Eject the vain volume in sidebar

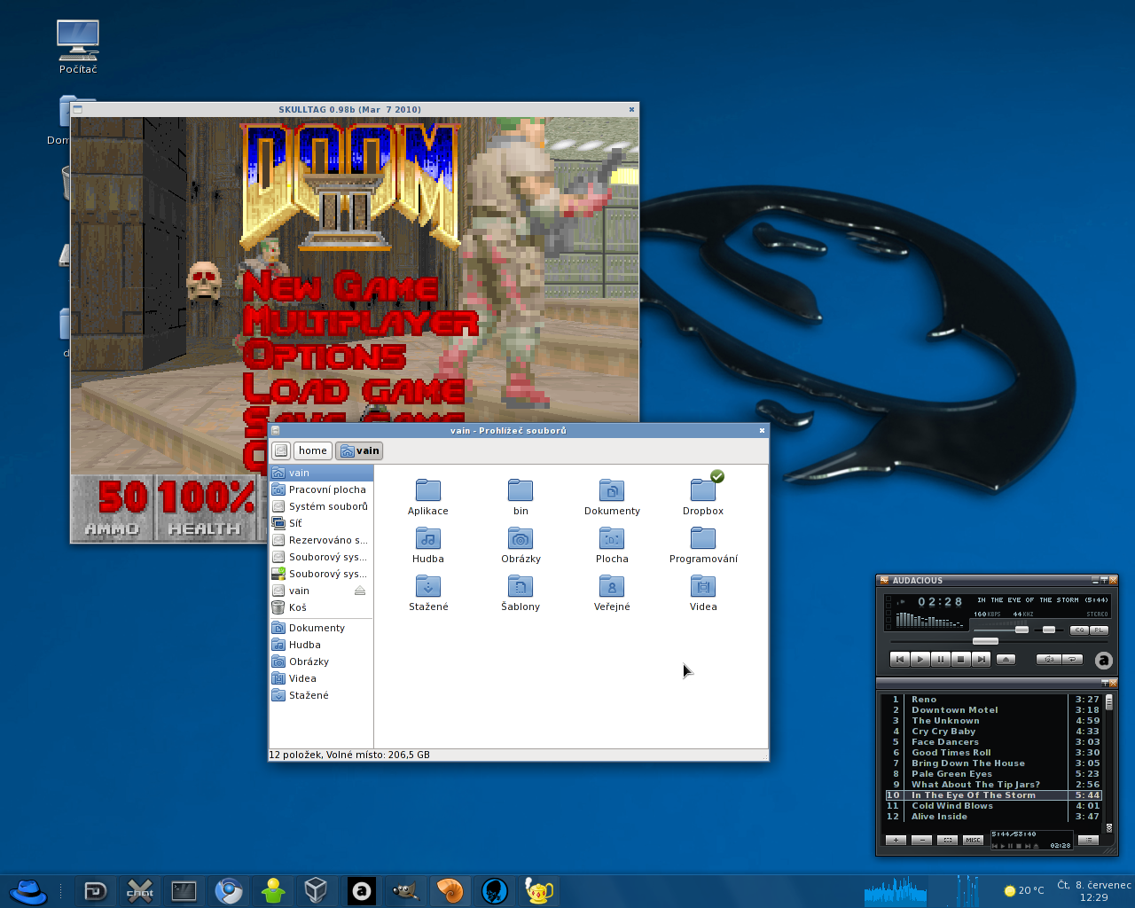tap(360, 591)
